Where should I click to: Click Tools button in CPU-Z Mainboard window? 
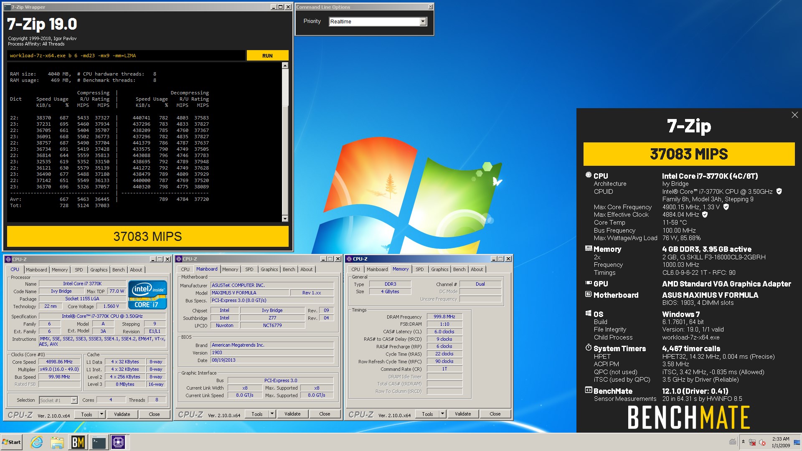point(257,414)
